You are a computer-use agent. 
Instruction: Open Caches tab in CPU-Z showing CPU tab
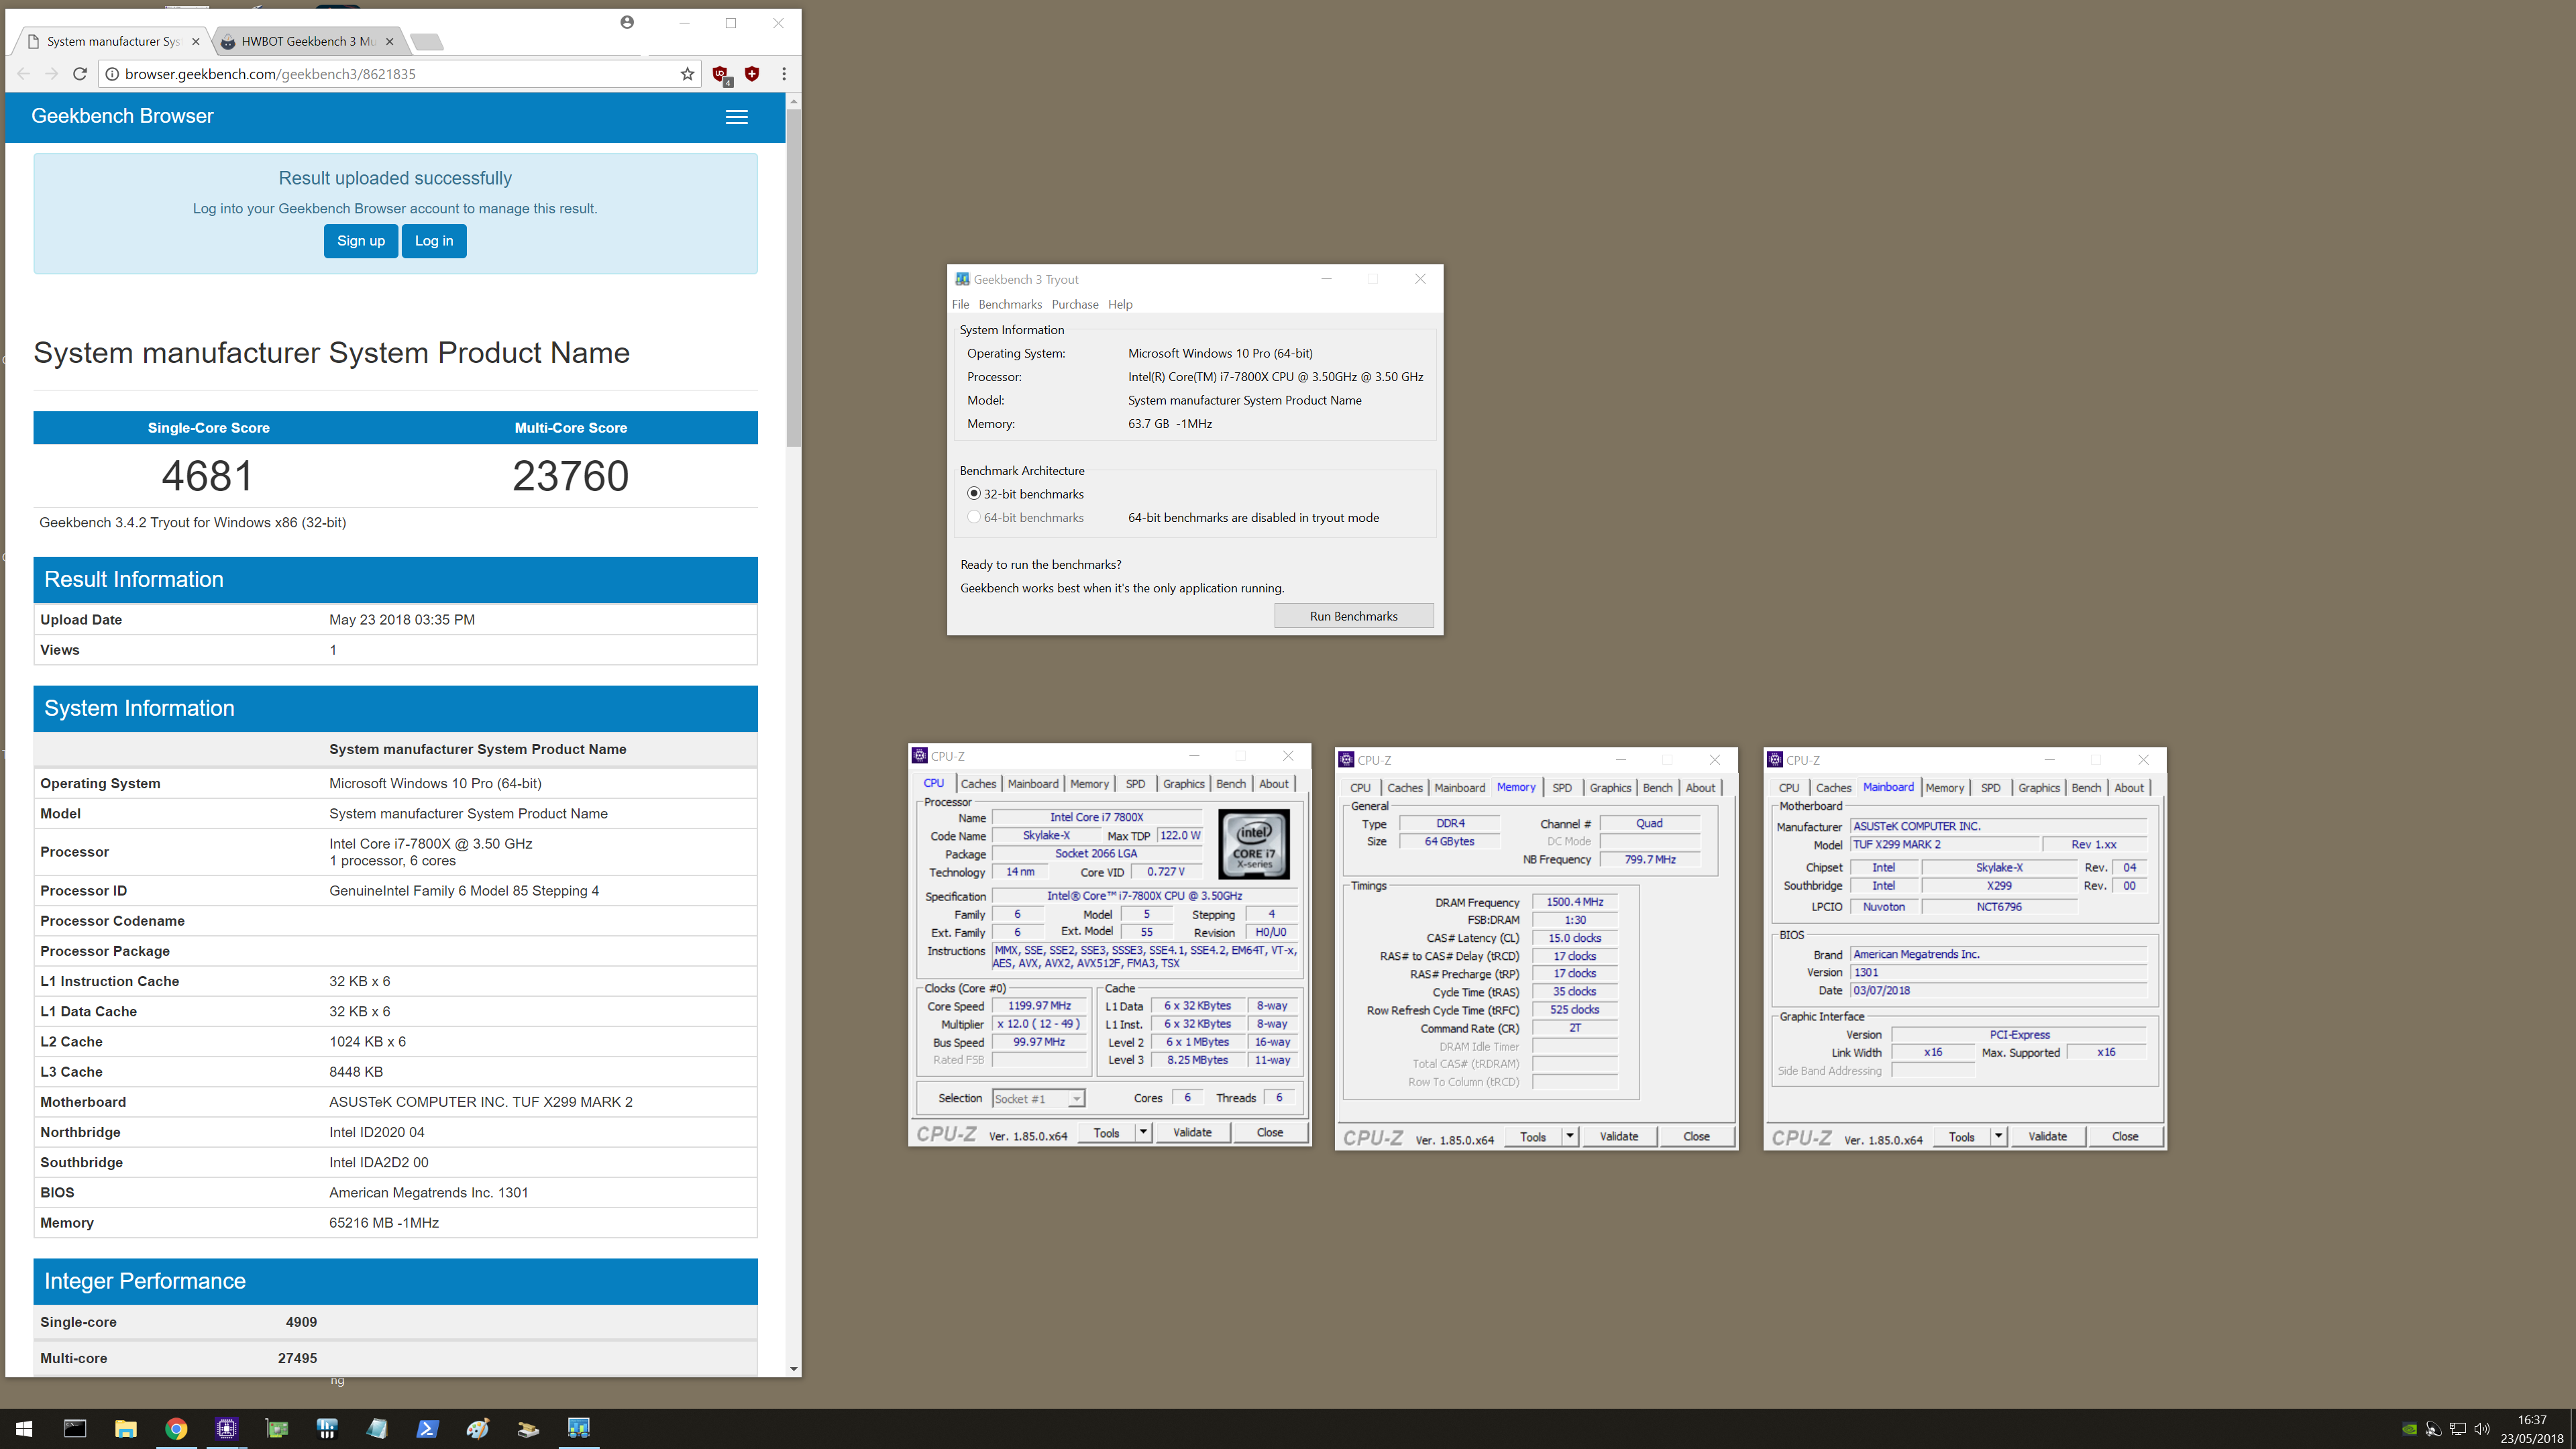pos(978,784)
